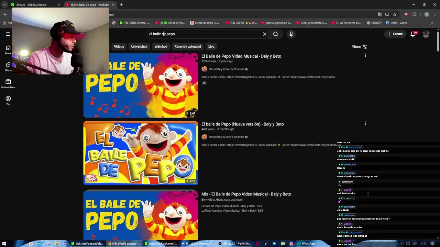Open the Mix playlist thumbnail
This screenshot has width=440, height=247.
(141, 215)
